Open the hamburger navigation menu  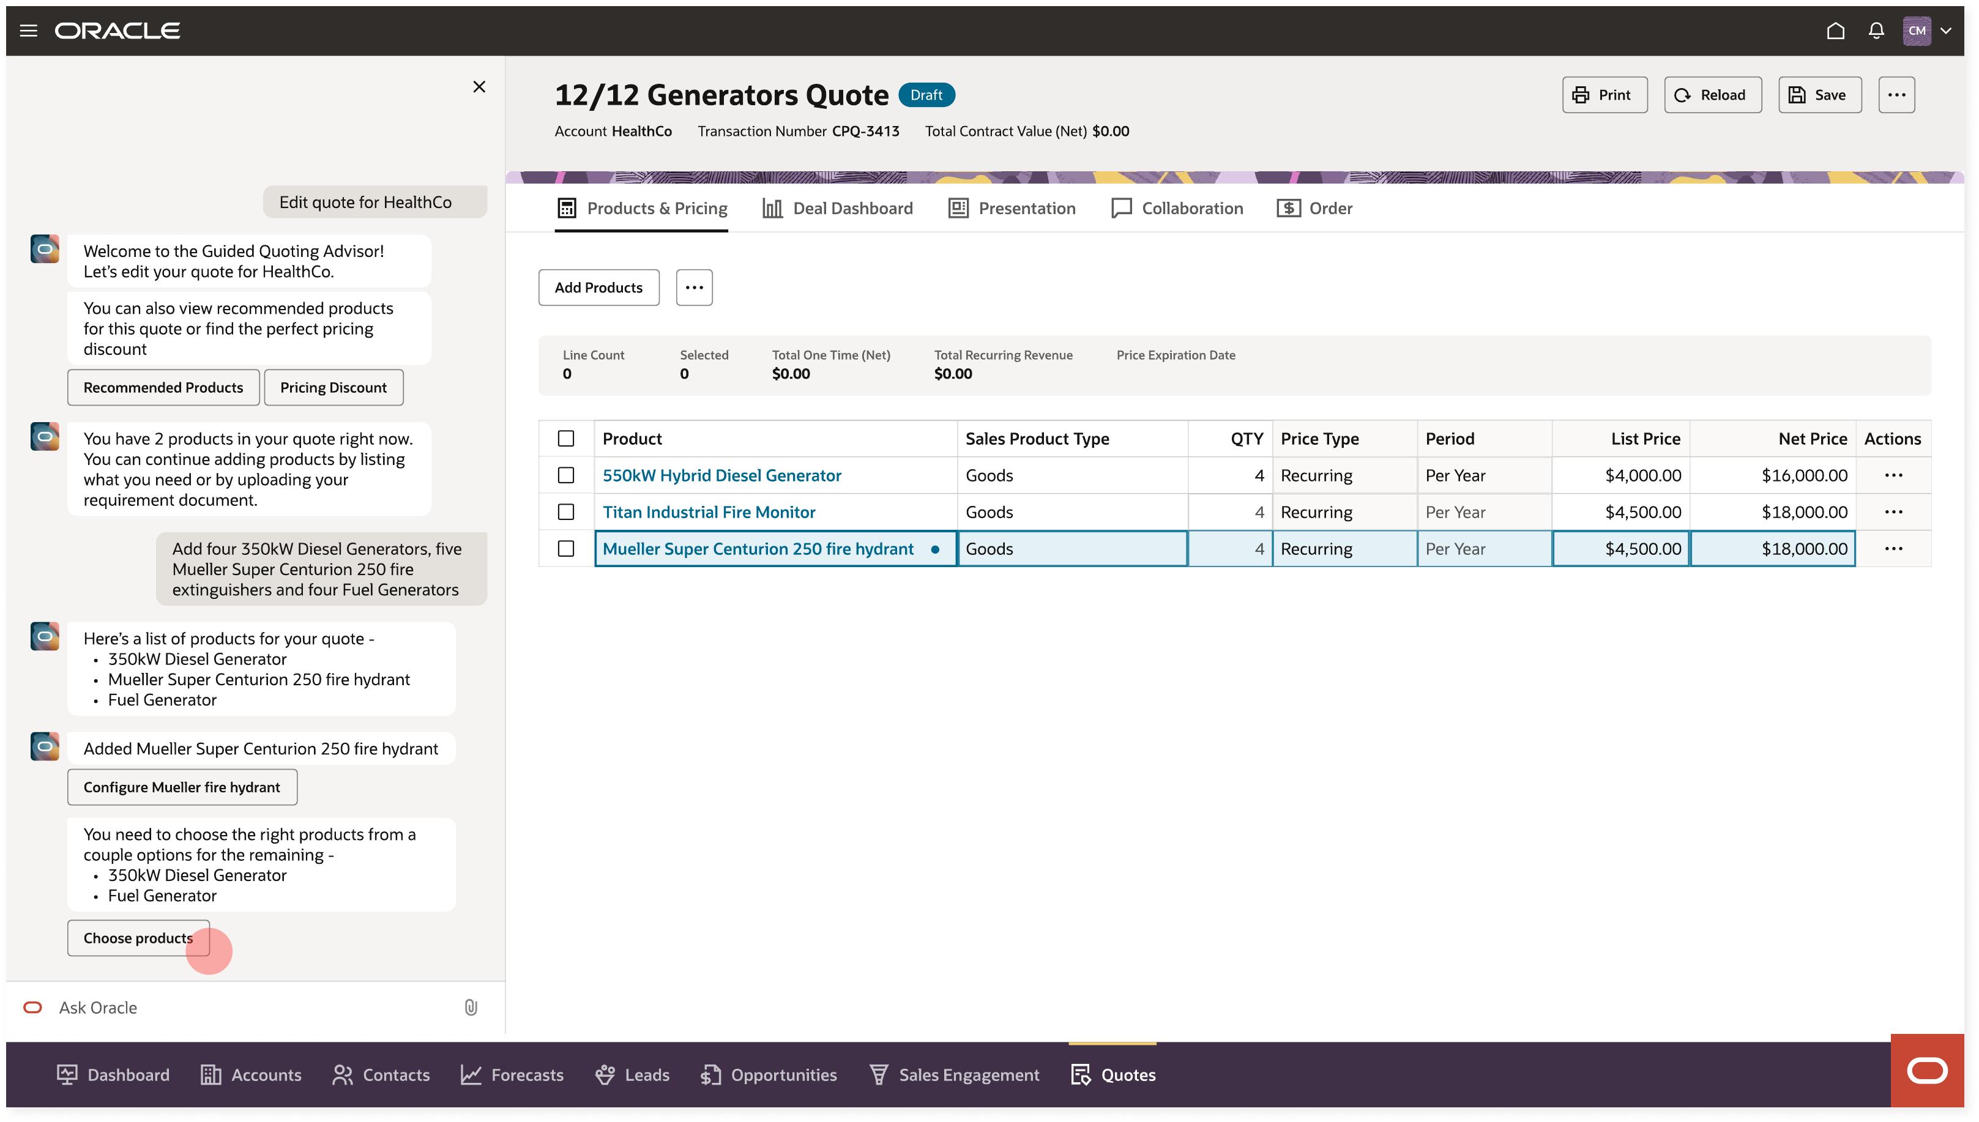(29, 31)
